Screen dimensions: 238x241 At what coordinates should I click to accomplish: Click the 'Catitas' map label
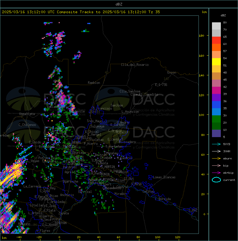coord(148,191)
